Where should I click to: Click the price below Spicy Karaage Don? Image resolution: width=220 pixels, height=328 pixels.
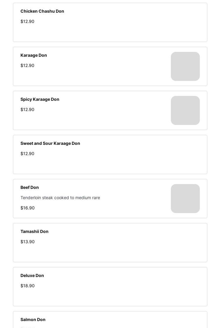click(27, 110)
